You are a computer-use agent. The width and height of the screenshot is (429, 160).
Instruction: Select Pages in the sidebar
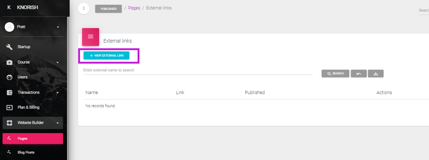[33, 138]
